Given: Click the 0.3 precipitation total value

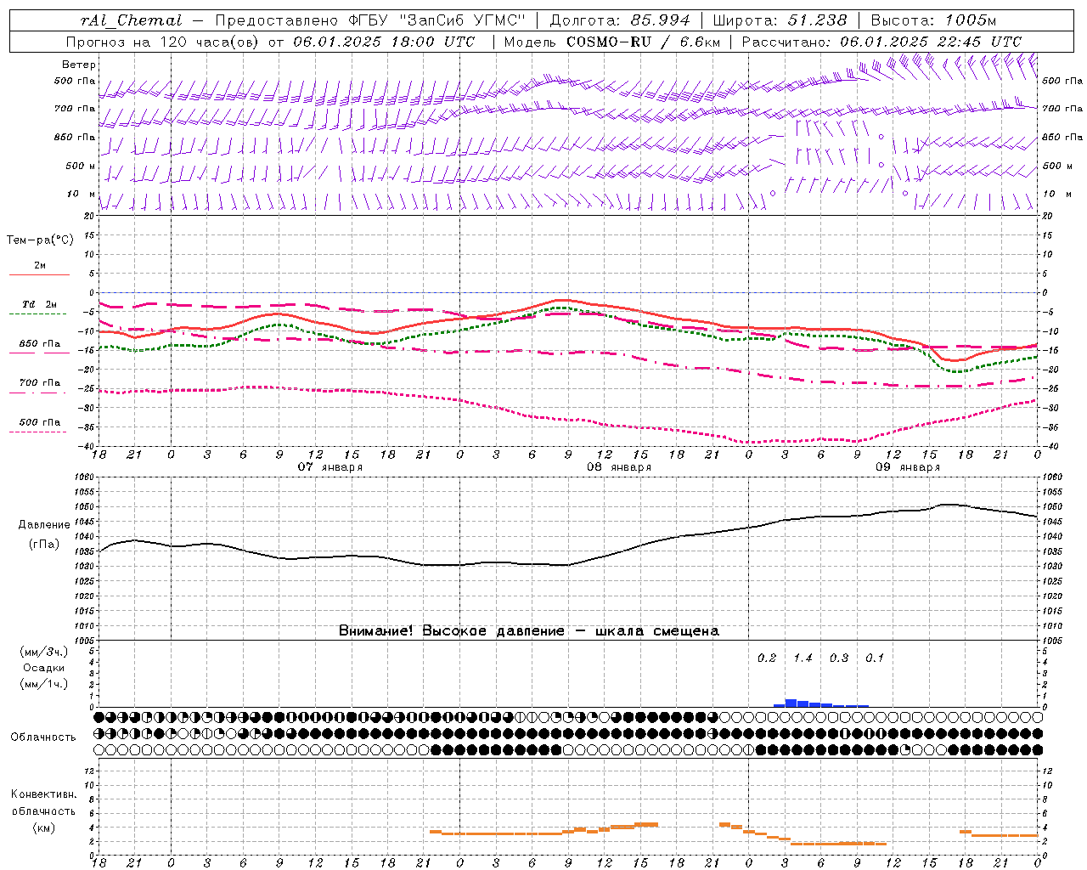Looking at the screenshot, I should 839,658.
